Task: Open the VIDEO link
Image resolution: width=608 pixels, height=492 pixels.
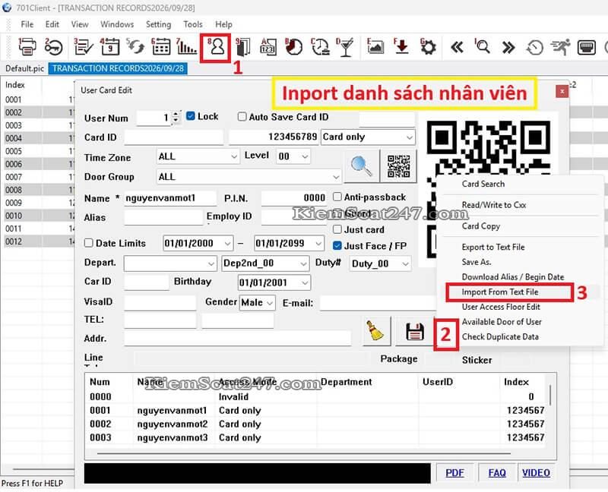Action: click(x=536, y=473)
